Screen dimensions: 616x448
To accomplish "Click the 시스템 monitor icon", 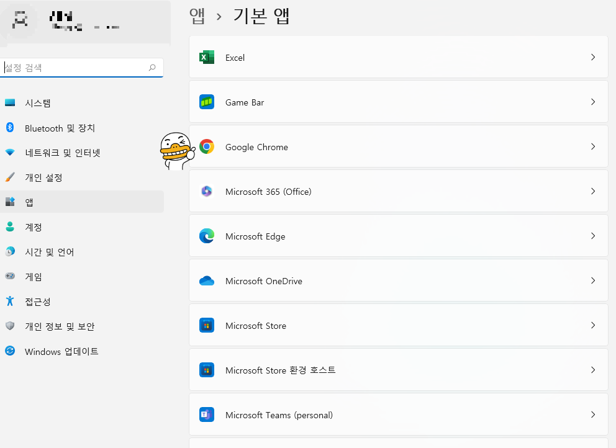I will point(10,103).
